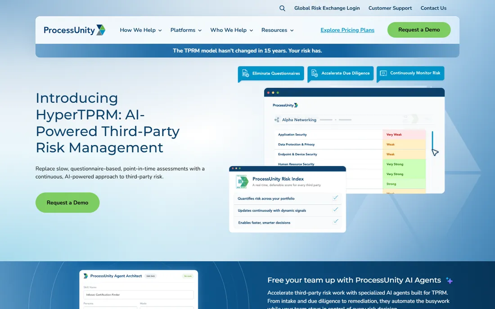
Task: Click the header Request a Demo button
Action: pos(419,30)
